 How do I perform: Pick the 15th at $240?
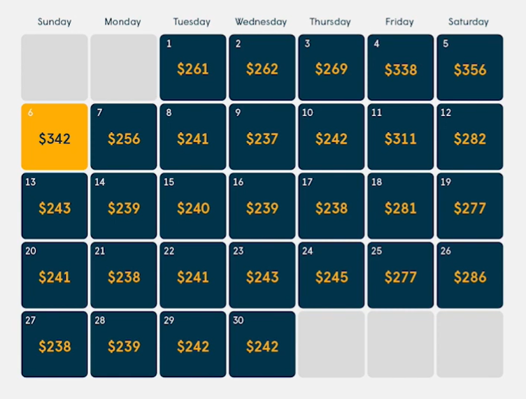point(193,206)
